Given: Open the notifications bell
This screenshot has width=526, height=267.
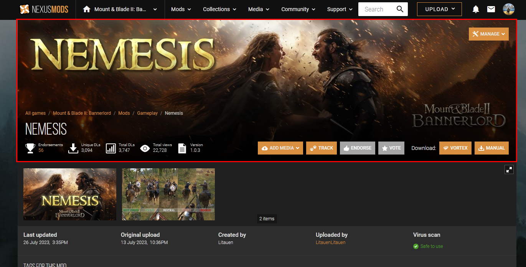Looking at the screenshot, I should point(476,9).
